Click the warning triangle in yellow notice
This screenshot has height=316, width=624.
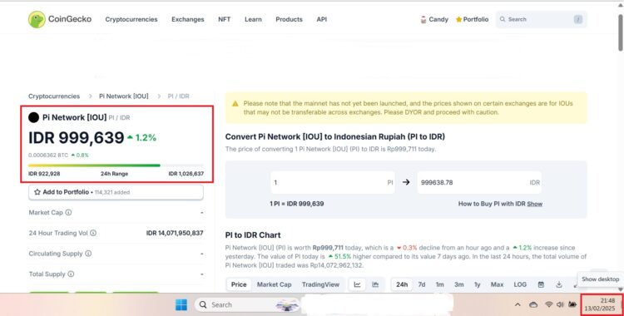coord(235,103)
